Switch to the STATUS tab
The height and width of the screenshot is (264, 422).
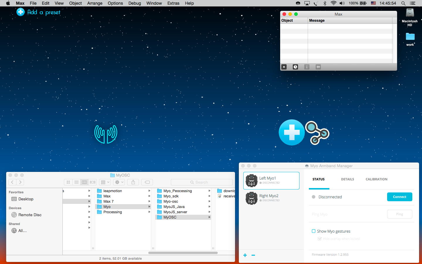[319, 179]
